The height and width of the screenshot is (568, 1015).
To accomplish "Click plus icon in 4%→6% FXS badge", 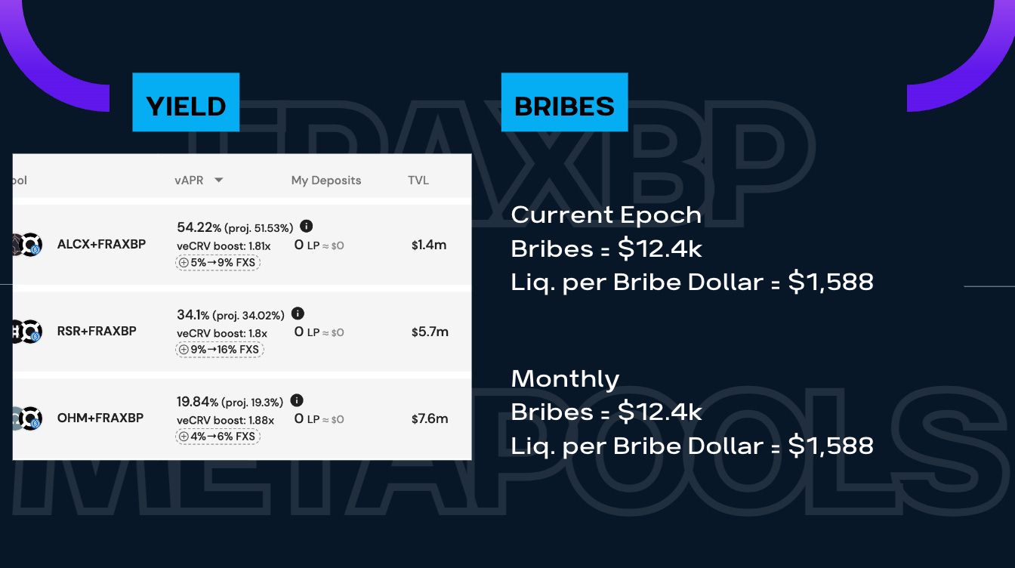I will 184,437.
